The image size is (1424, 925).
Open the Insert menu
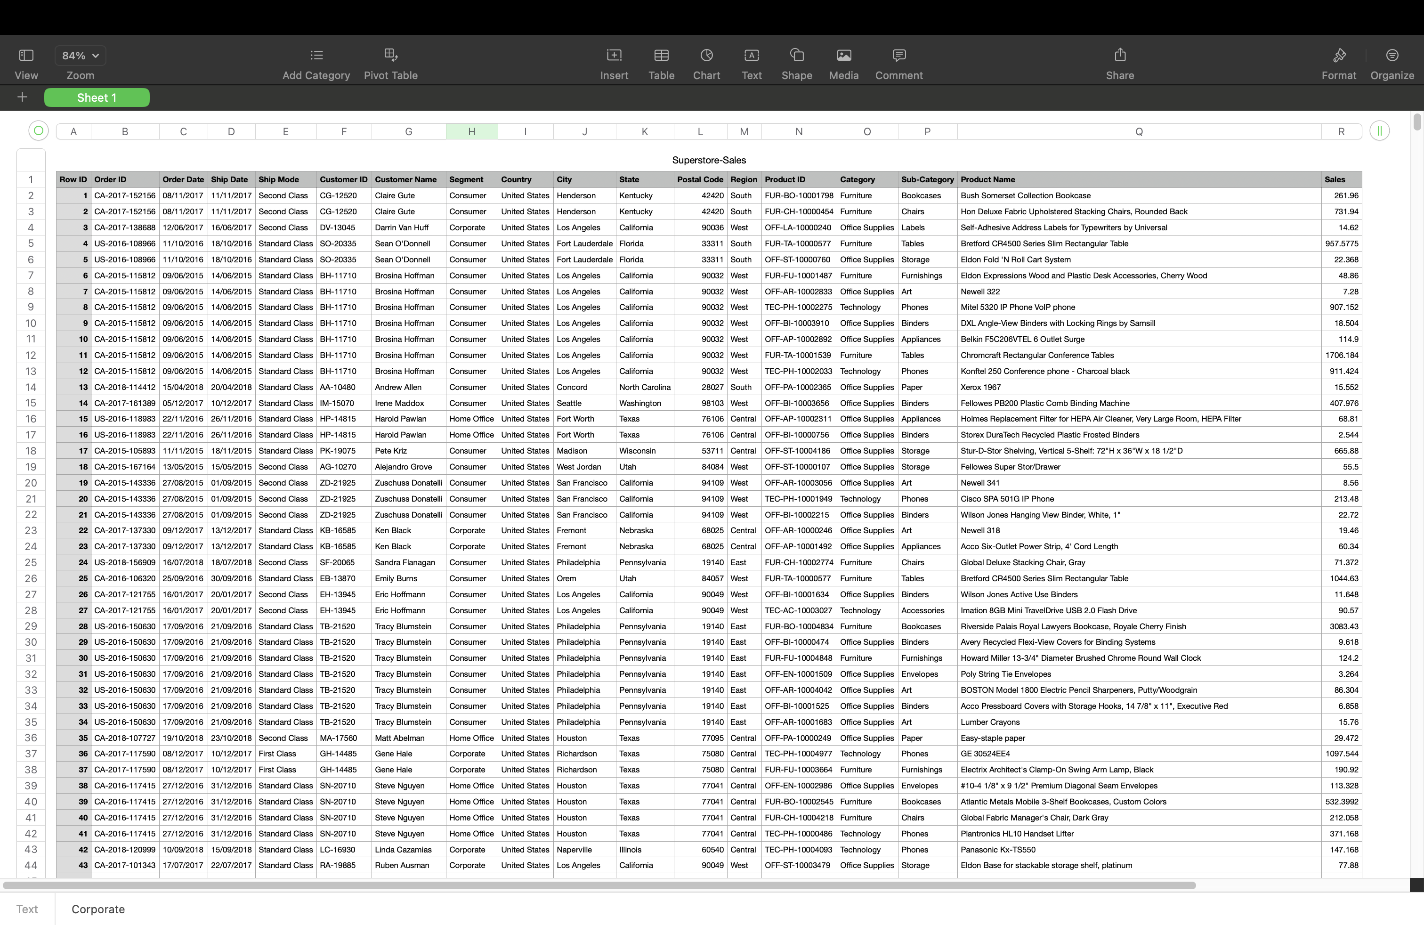click(x=614, y=63)
